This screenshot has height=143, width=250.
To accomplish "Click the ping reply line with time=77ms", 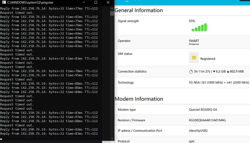I will pyautogui.click(x=49, y=9).
